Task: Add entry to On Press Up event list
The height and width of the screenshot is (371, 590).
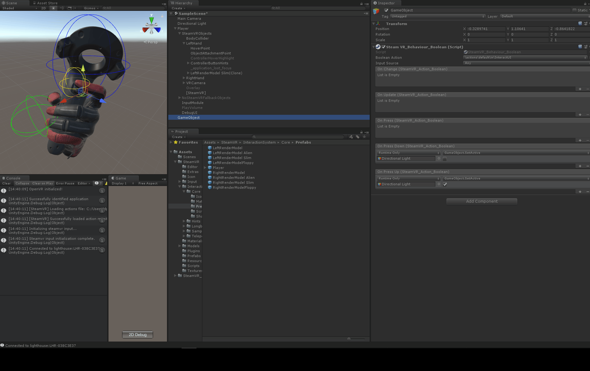Action: pos(580,192)
